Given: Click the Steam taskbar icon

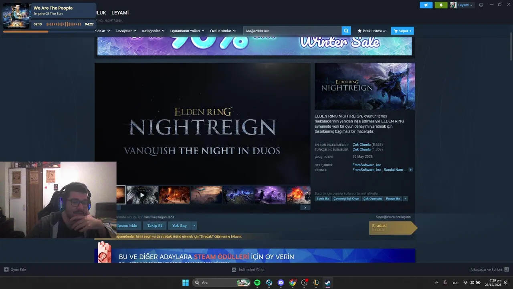Looking at the screenshot, I should pyautogui.click(x=327, y=283).
